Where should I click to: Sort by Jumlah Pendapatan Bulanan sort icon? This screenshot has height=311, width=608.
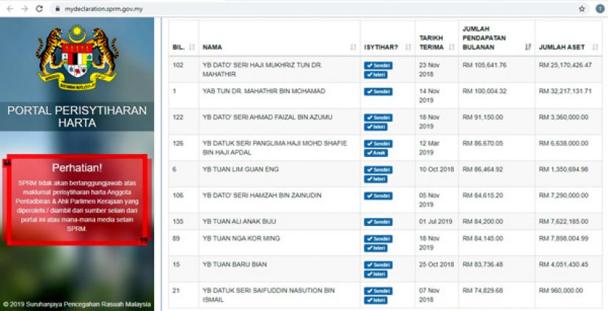tap(528, 47)
